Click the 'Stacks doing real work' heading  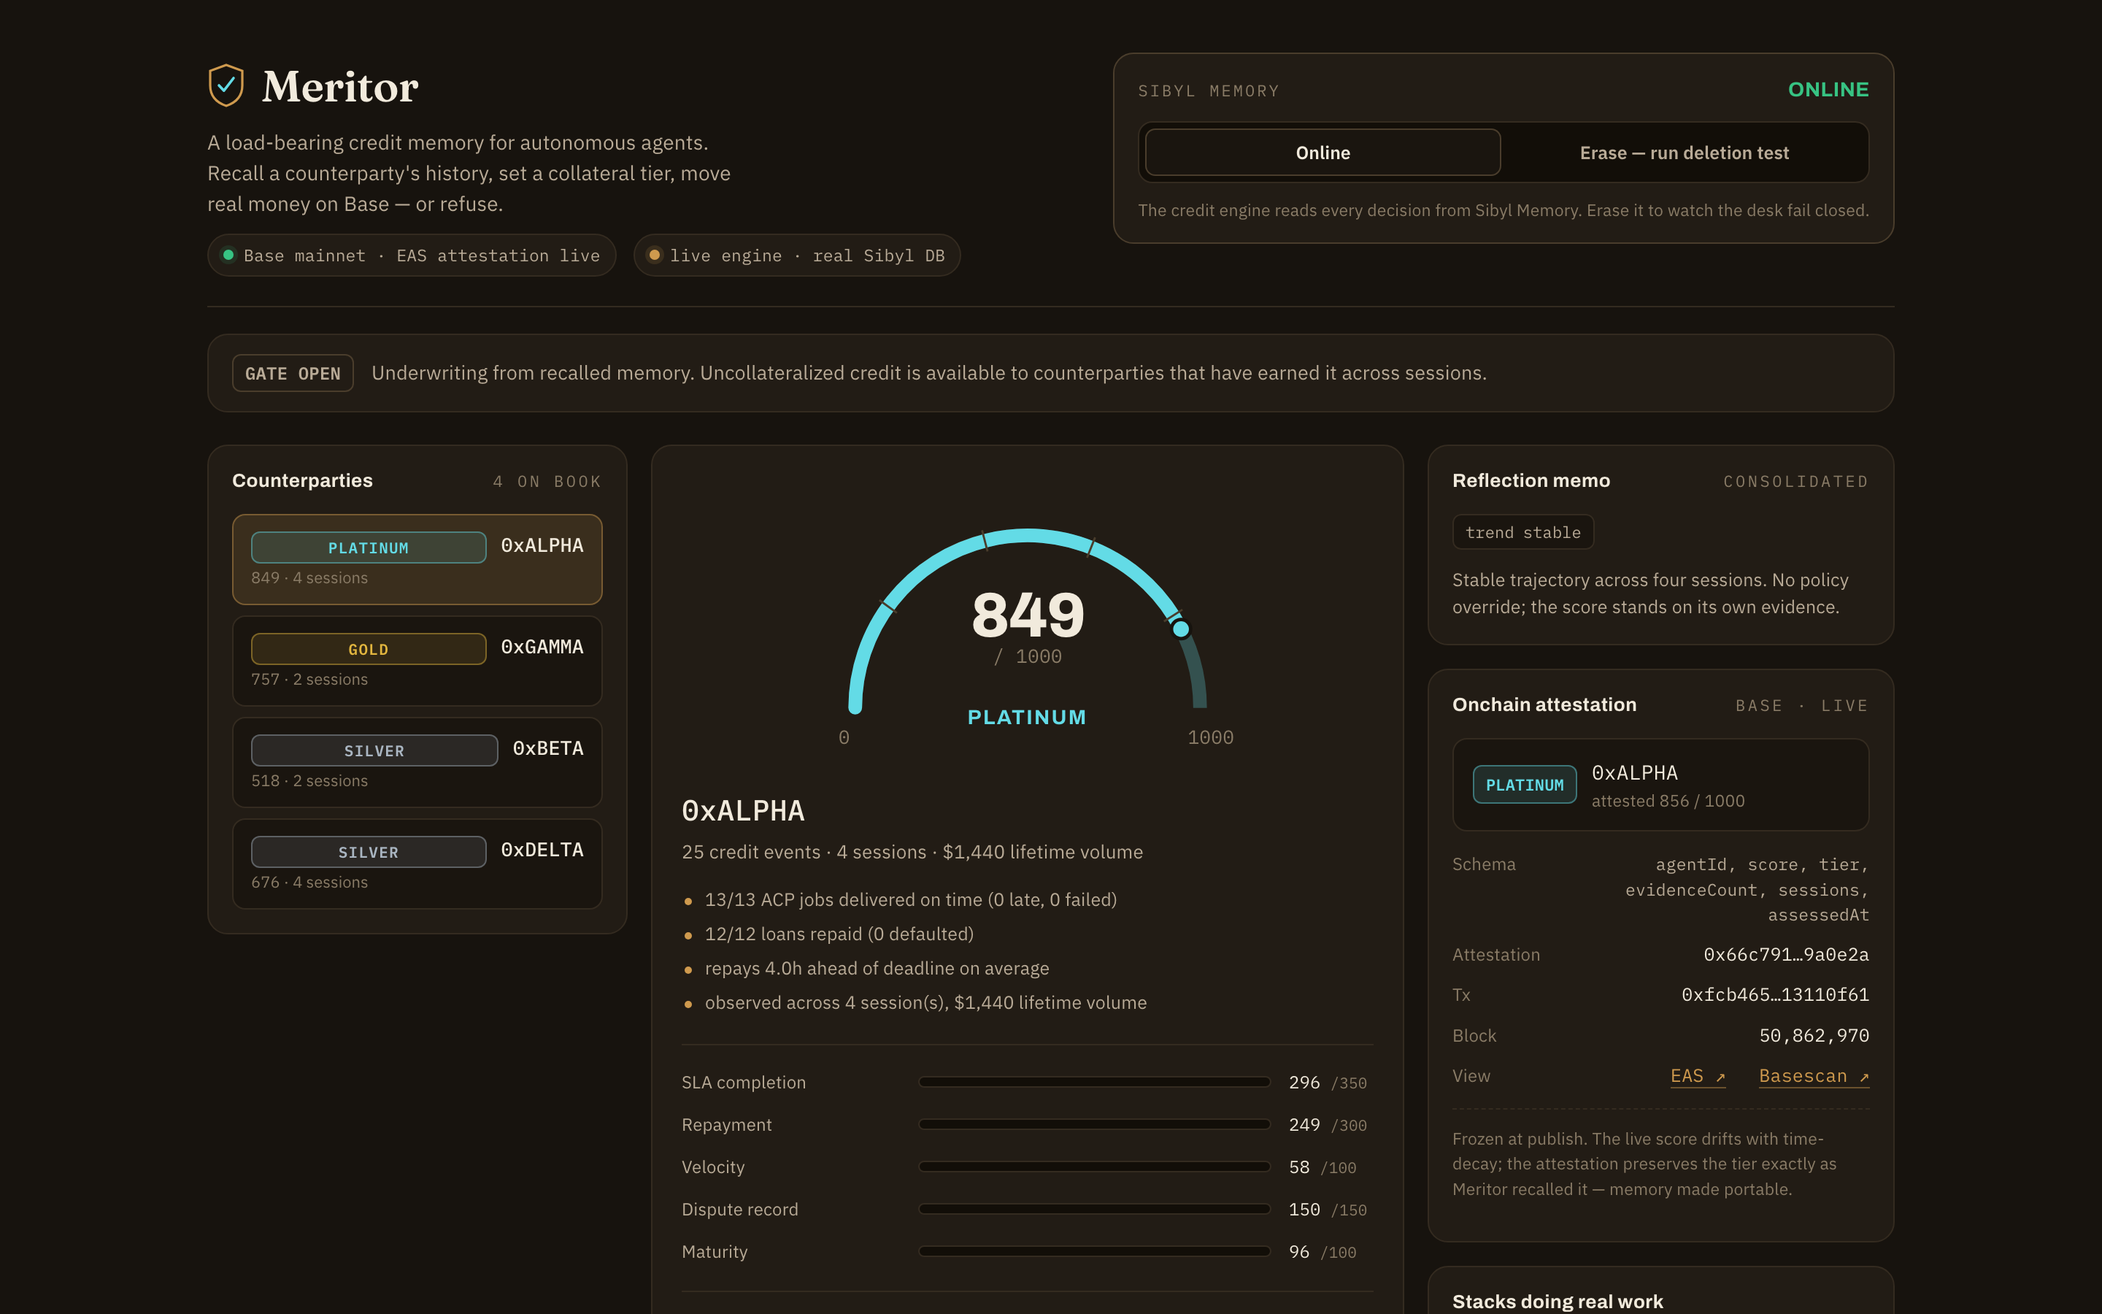pyautogui.click(x=1558, y=1301)
